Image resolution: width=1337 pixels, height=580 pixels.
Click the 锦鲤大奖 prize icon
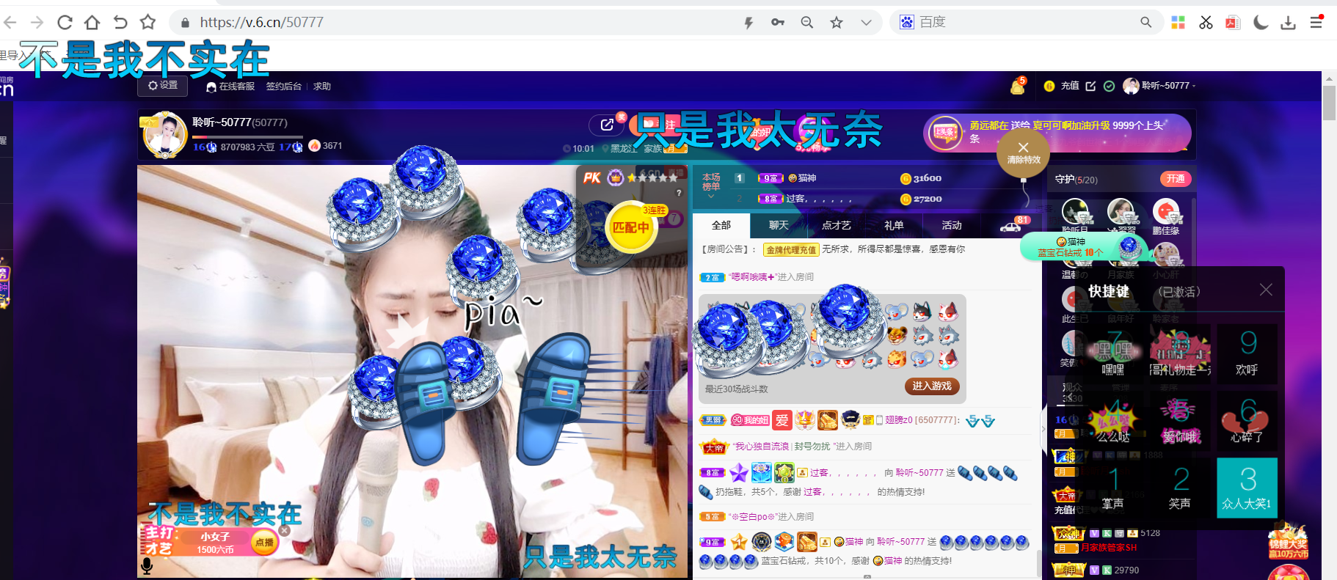1288,541
